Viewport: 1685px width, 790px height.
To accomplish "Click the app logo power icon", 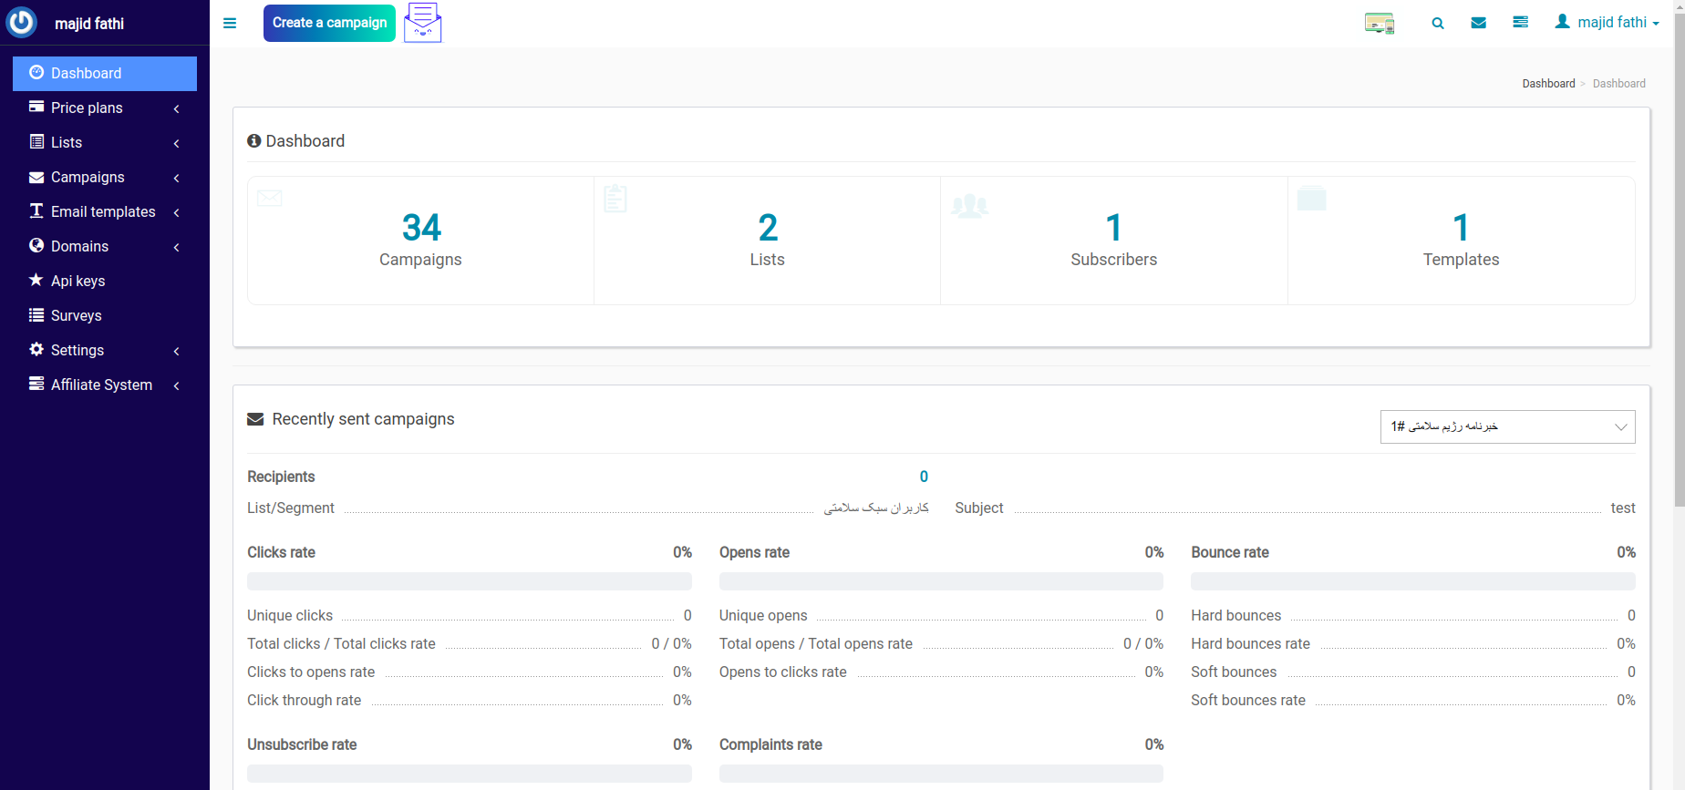I will click(22, 22).
